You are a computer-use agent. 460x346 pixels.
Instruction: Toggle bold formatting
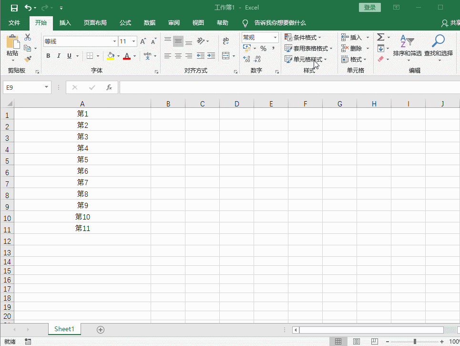click(x=49, y=56)
